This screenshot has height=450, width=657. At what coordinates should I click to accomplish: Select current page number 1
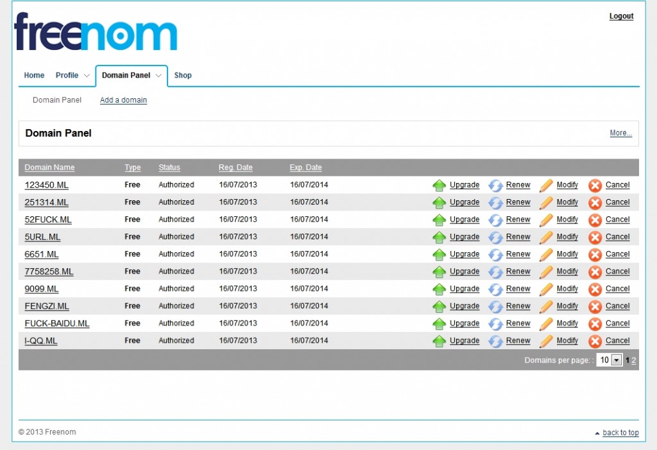(627, 360)
